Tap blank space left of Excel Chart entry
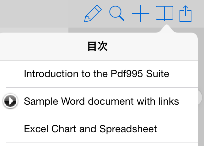204x146 pixels. pos(12,129)
